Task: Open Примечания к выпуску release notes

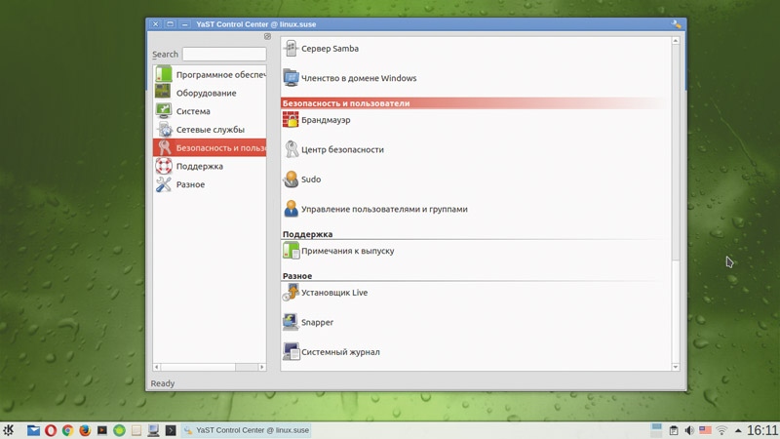Action: pyautogui.click(x=338, y=251)
